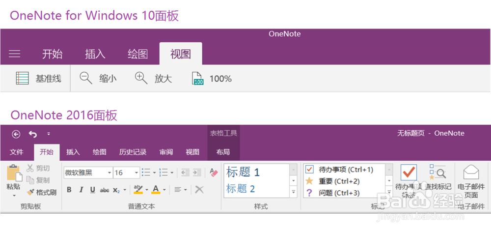Toggle italic formatting
The height and width of the screenshot is (233, 491).
pos(81,190)
